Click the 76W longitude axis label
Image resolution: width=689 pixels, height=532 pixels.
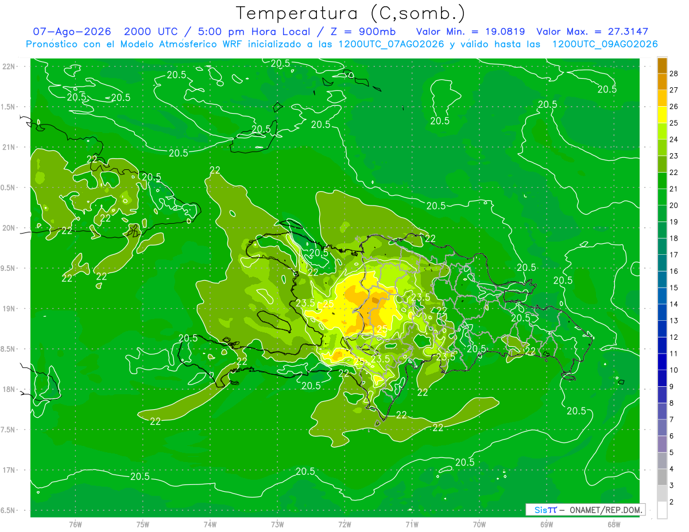click(75, 525)
